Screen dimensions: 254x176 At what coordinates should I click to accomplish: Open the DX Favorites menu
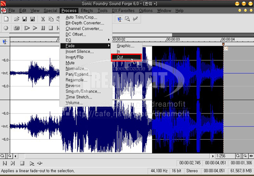point(123,11)
